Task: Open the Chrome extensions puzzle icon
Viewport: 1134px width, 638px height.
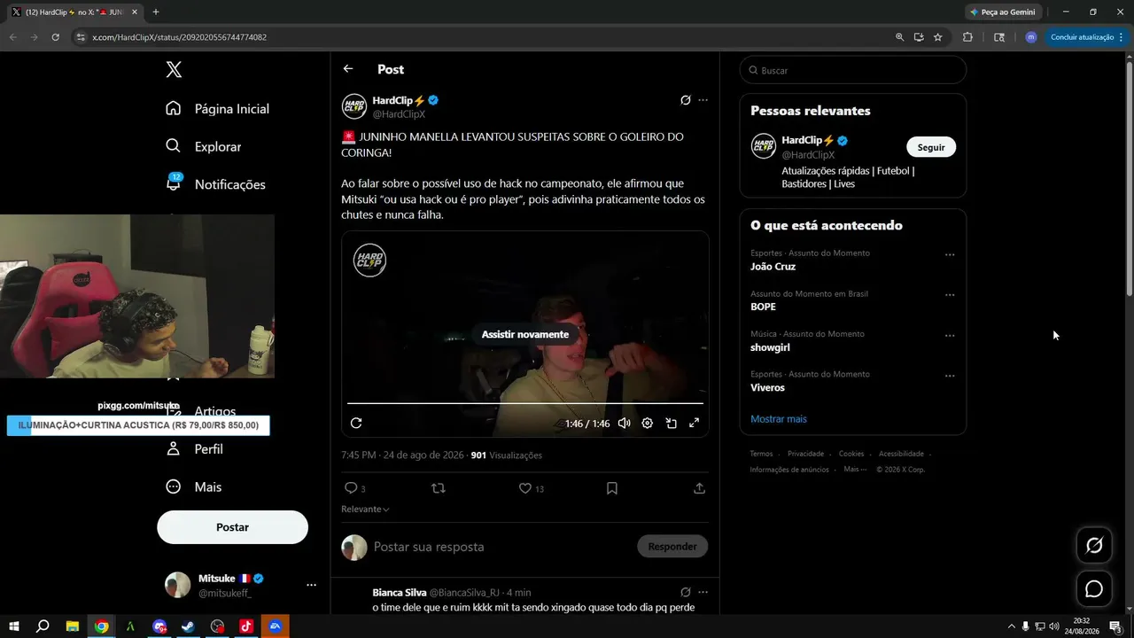Action: tap(967, 37)
